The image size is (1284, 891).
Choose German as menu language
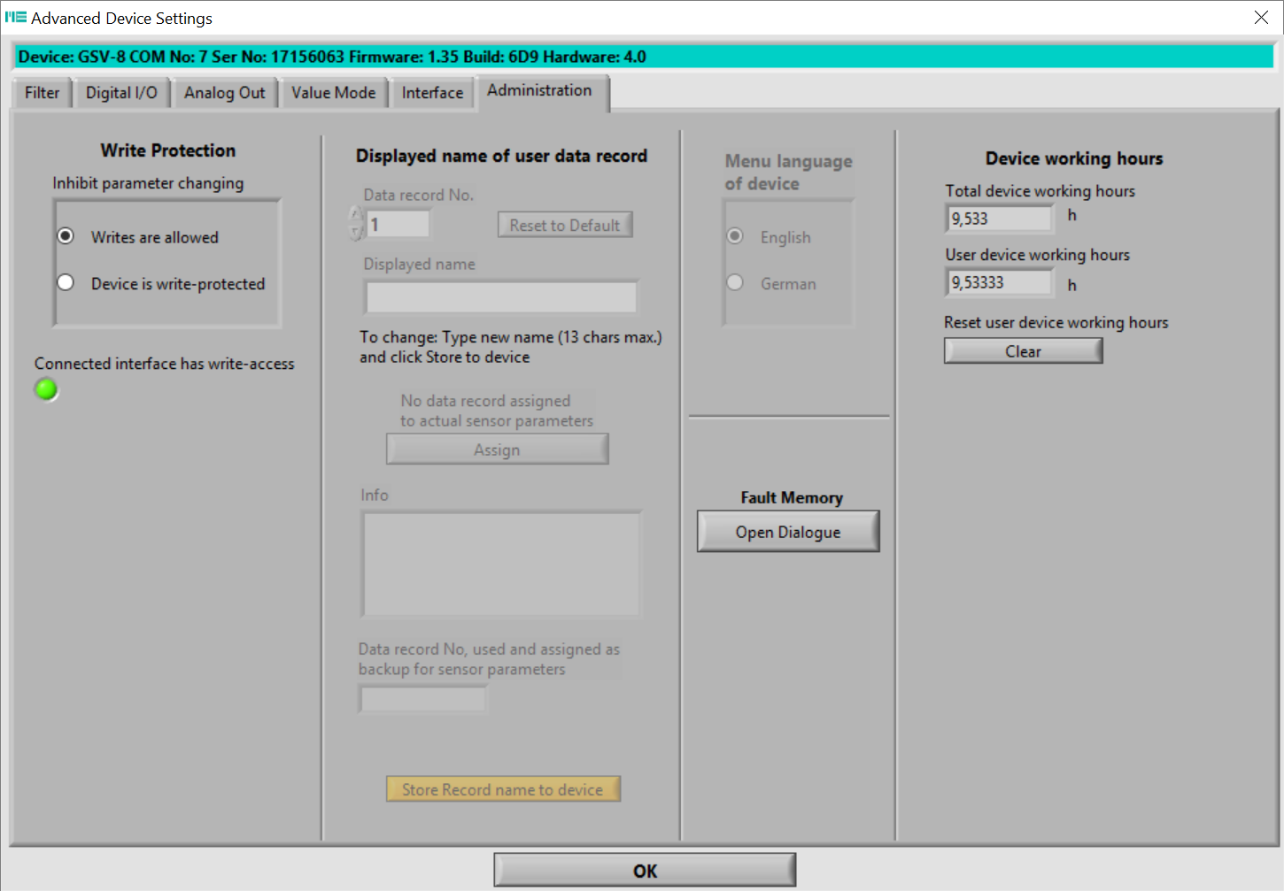[x=735, y=283]
